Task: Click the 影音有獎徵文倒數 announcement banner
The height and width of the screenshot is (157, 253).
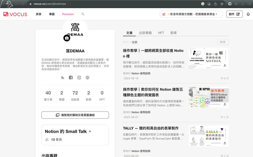Action: (x=191, y=14)
